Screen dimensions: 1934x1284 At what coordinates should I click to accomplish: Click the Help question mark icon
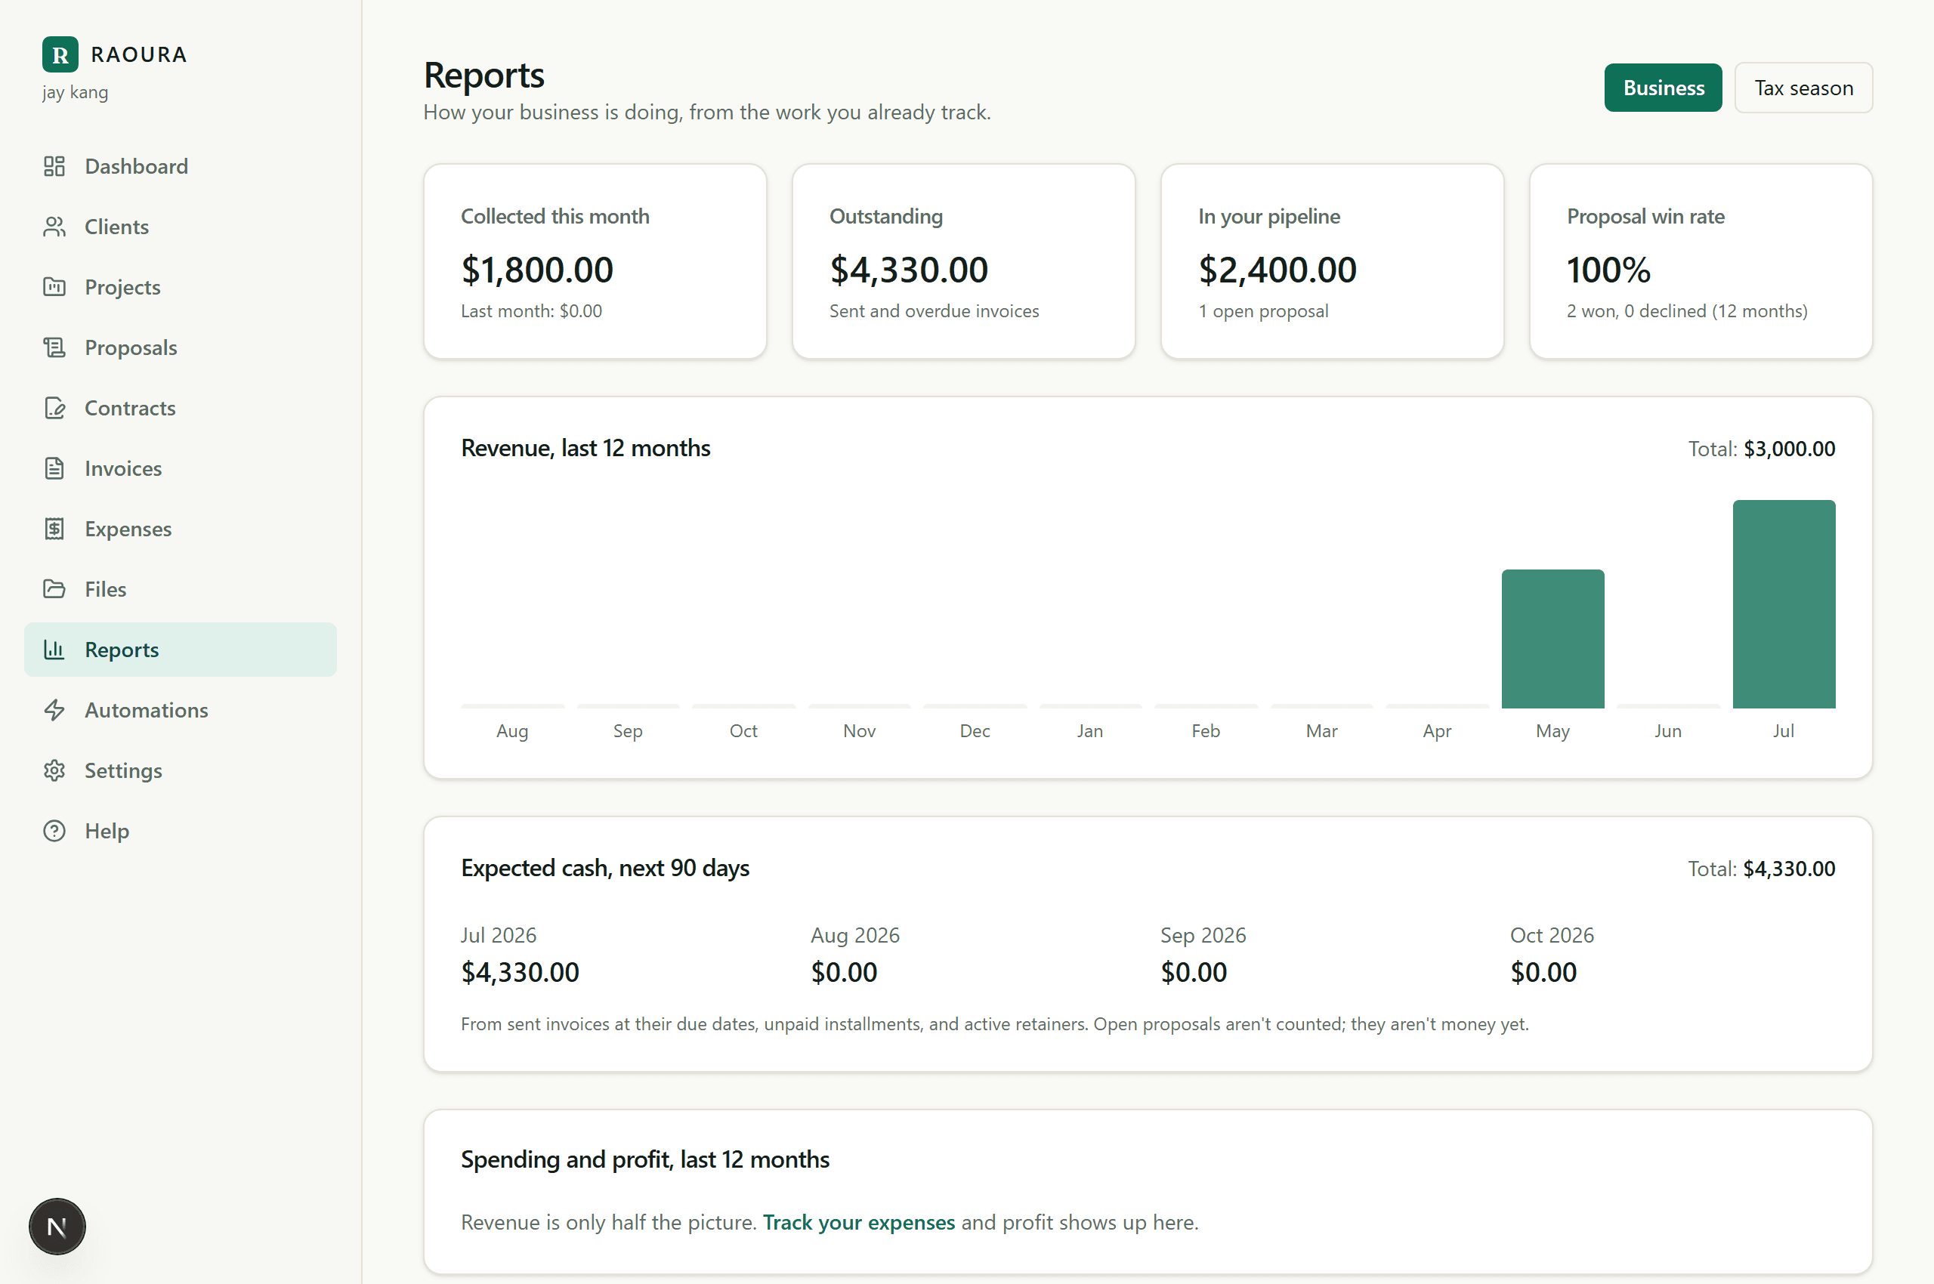point(54,831)
